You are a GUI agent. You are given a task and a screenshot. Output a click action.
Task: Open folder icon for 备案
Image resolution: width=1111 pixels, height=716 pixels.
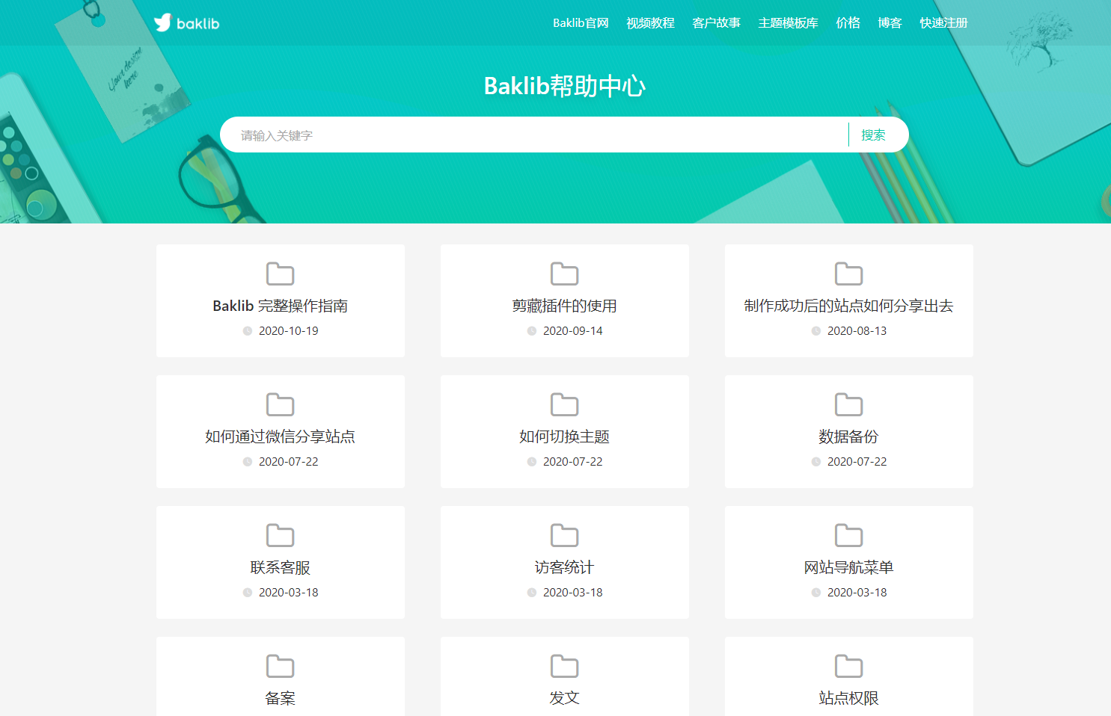281,666
